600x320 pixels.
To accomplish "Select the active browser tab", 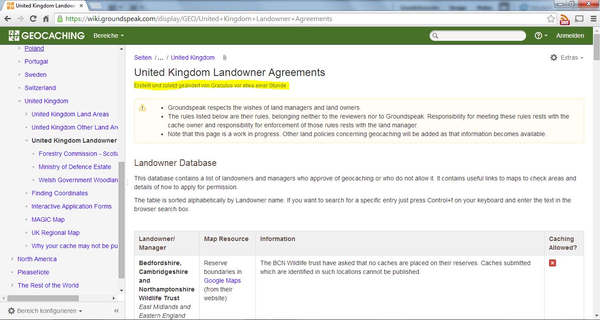I will tap(46, 6).
